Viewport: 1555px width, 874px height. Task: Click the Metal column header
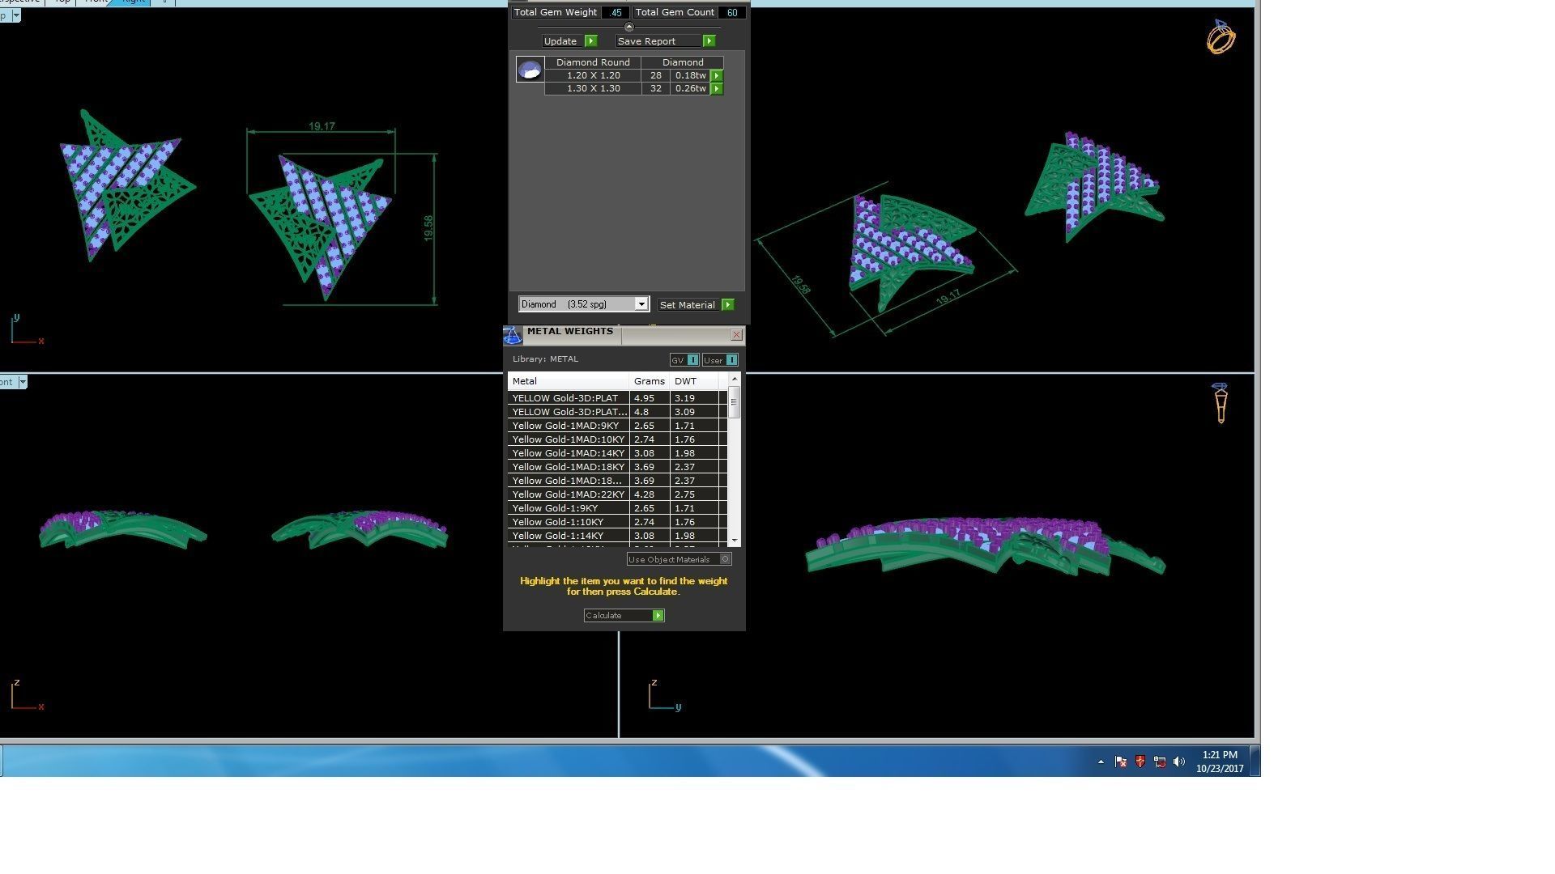(569, 381)
